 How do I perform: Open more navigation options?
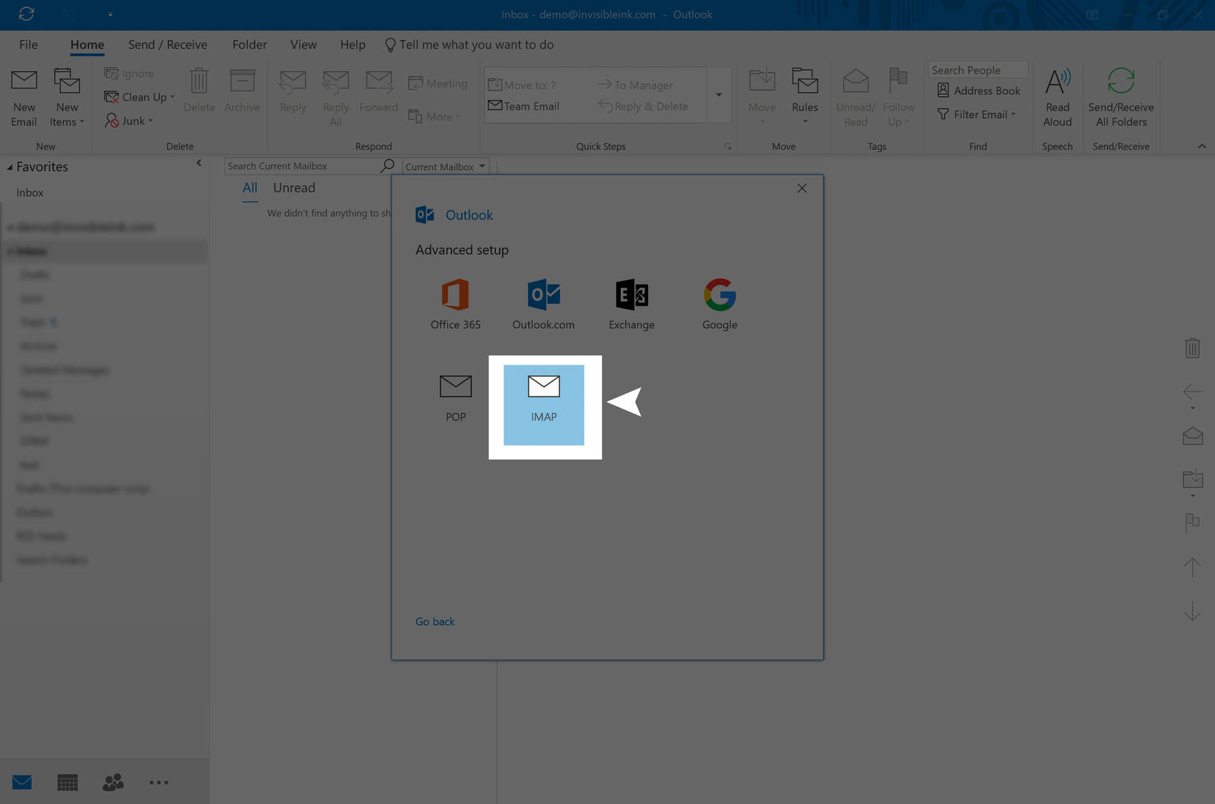click(x=159, y=782)
